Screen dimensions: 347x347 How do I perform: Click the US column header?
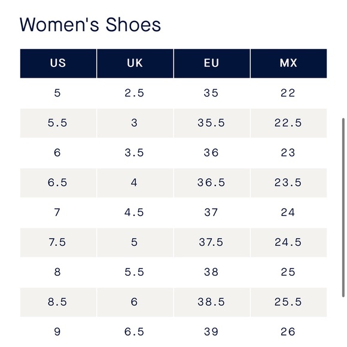click(58, 63)
